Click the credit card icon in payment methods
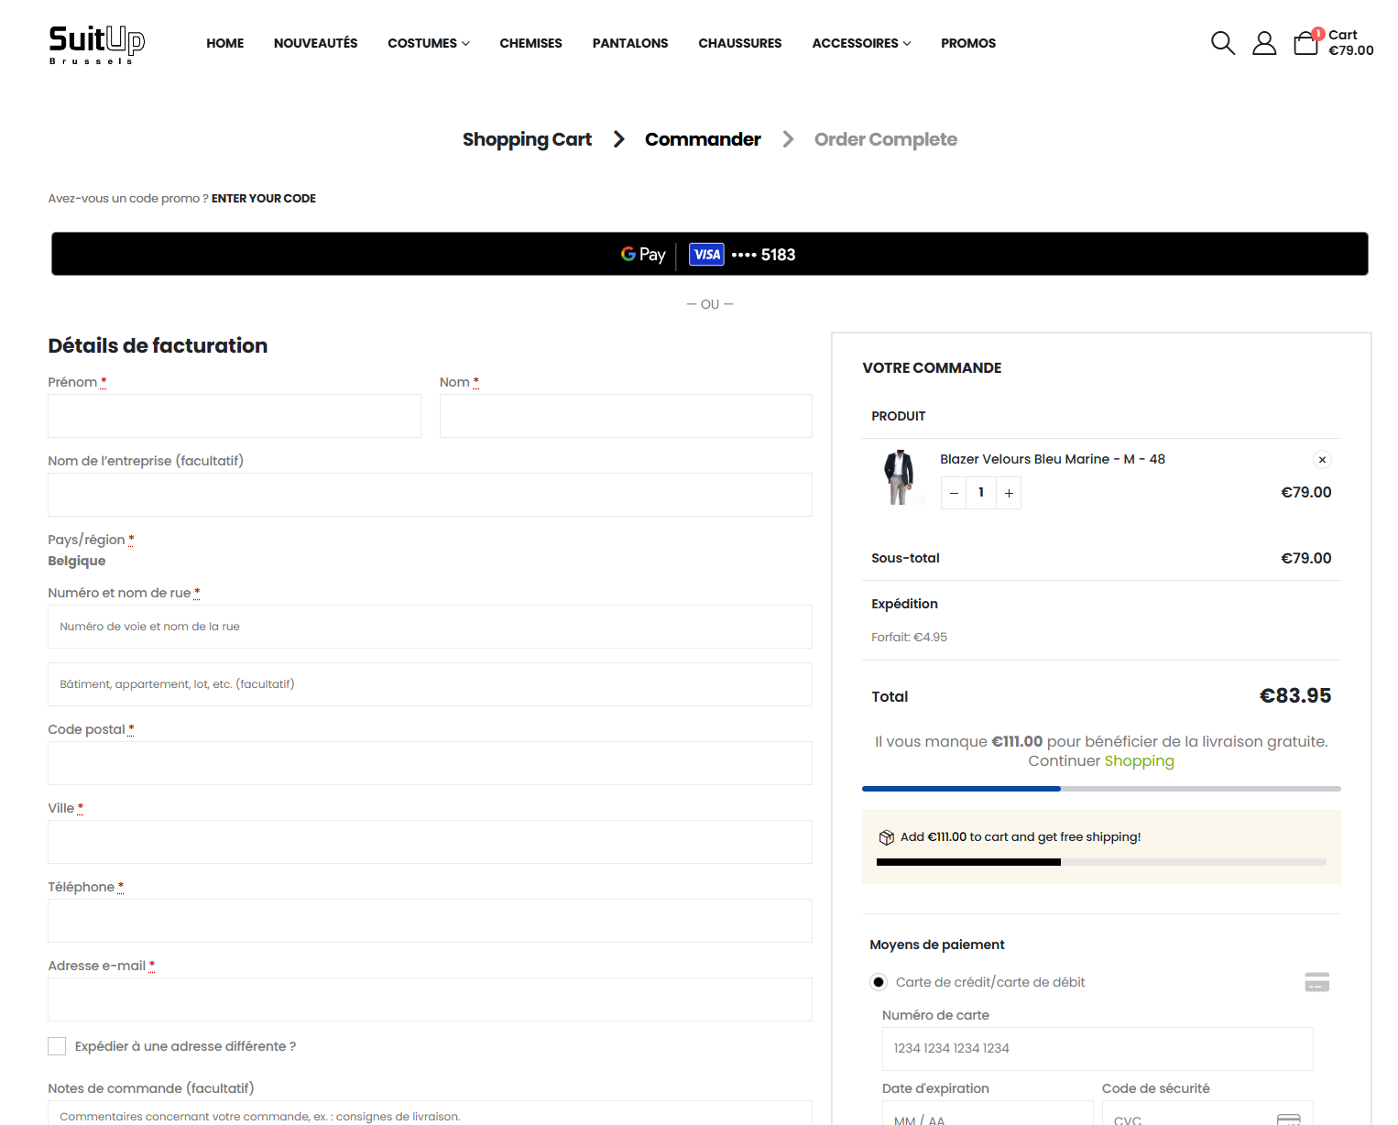The image size is (1398, 1125). [1316, 982]
